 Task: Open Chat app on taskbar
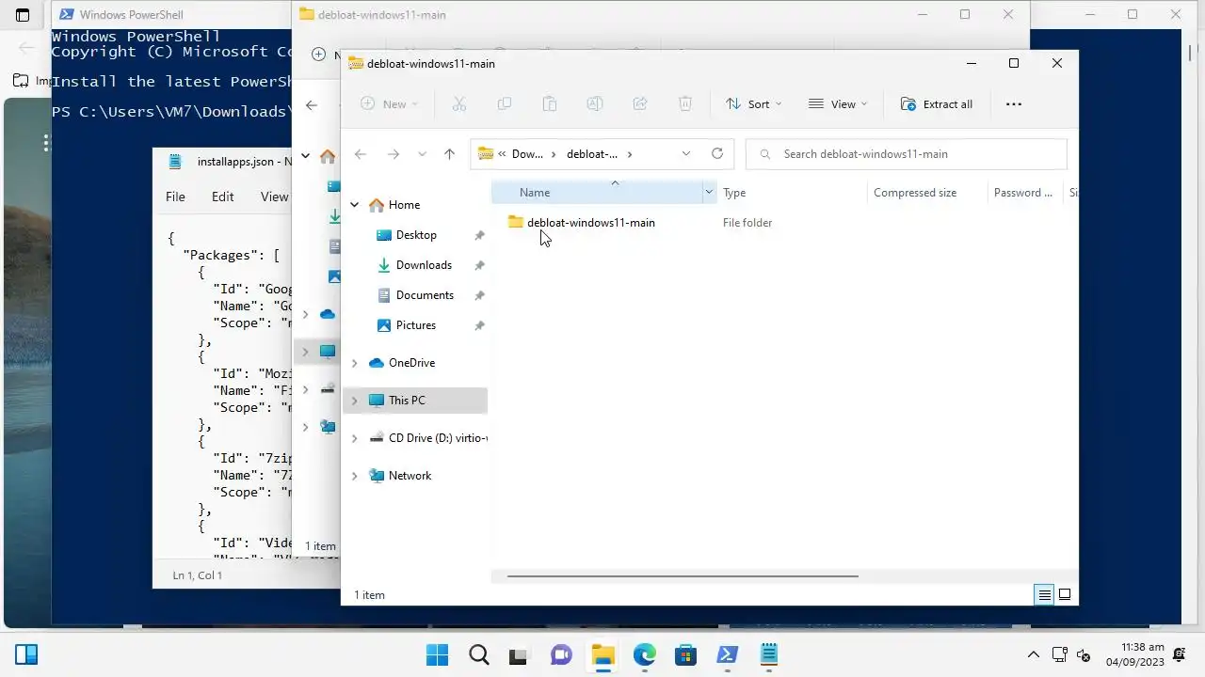click(x=561, y=654)
